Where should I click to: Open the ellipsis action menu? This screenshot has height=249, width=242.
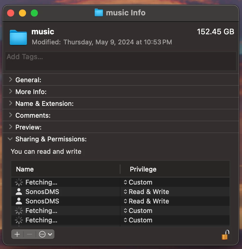pyautogui.click(x=46, y=235)
